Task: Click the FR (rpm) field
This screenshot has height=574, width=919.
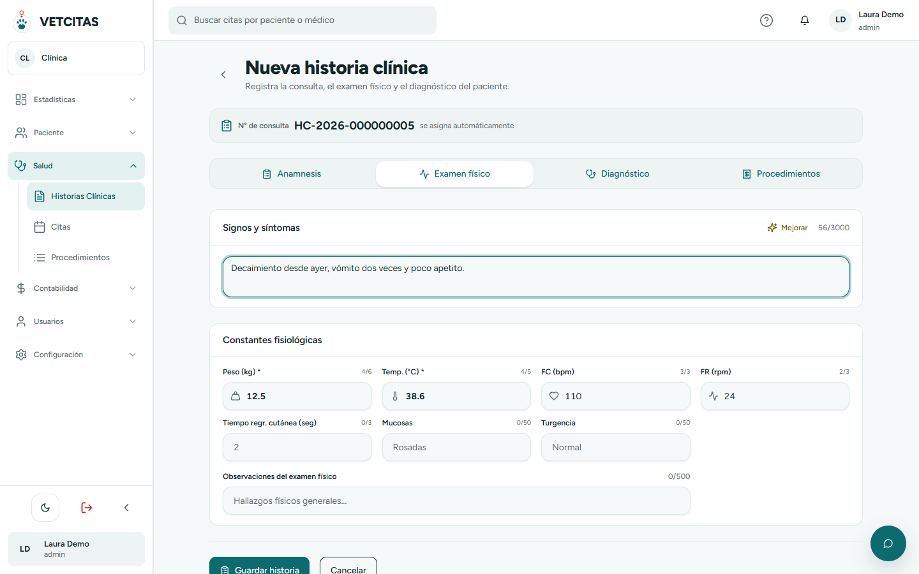Action: point(775,396)
